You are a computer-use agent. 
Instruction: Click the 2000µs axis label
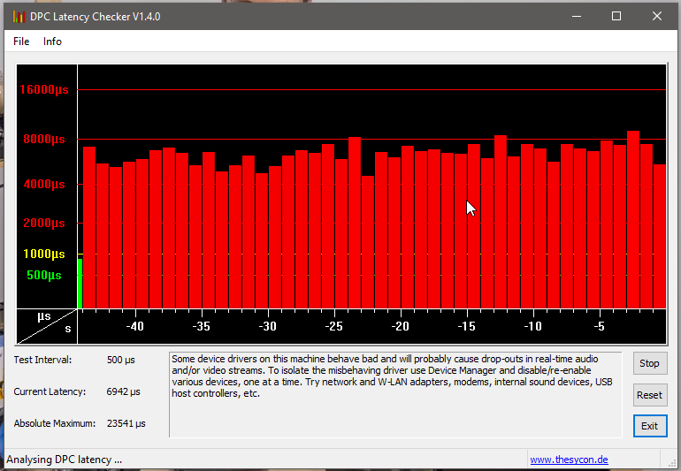pos(44,223)
